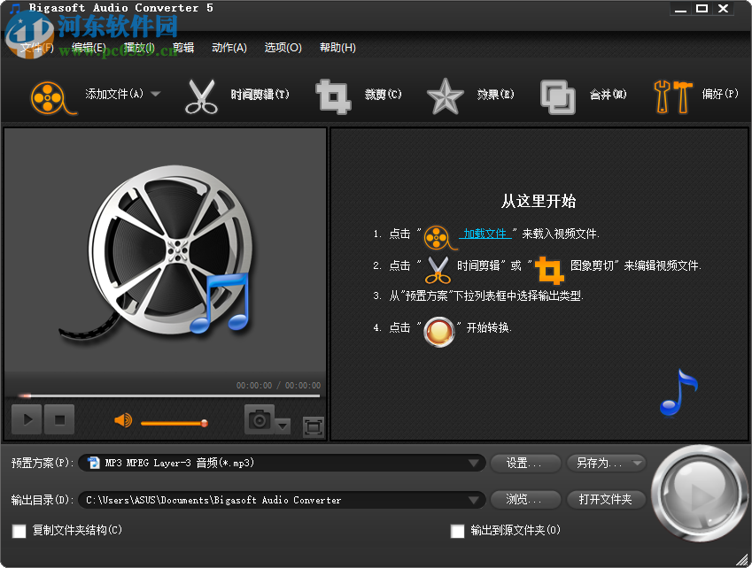Click the Browse button for output directory
The width and height of the screenshot is (752, 568).
(524, 499)
